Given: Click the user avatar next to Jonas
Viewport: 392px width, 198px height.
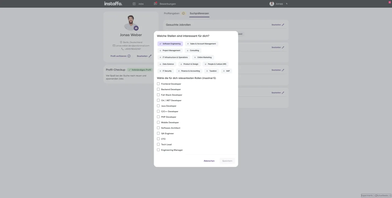Looking at the screenshot, I should (272, 4).
